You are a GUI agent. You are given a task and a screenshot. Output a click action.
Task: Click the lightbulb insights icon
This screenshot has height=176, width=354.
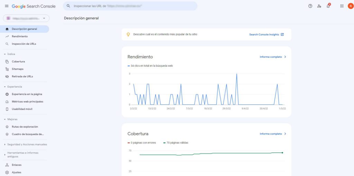click(128, 35)
